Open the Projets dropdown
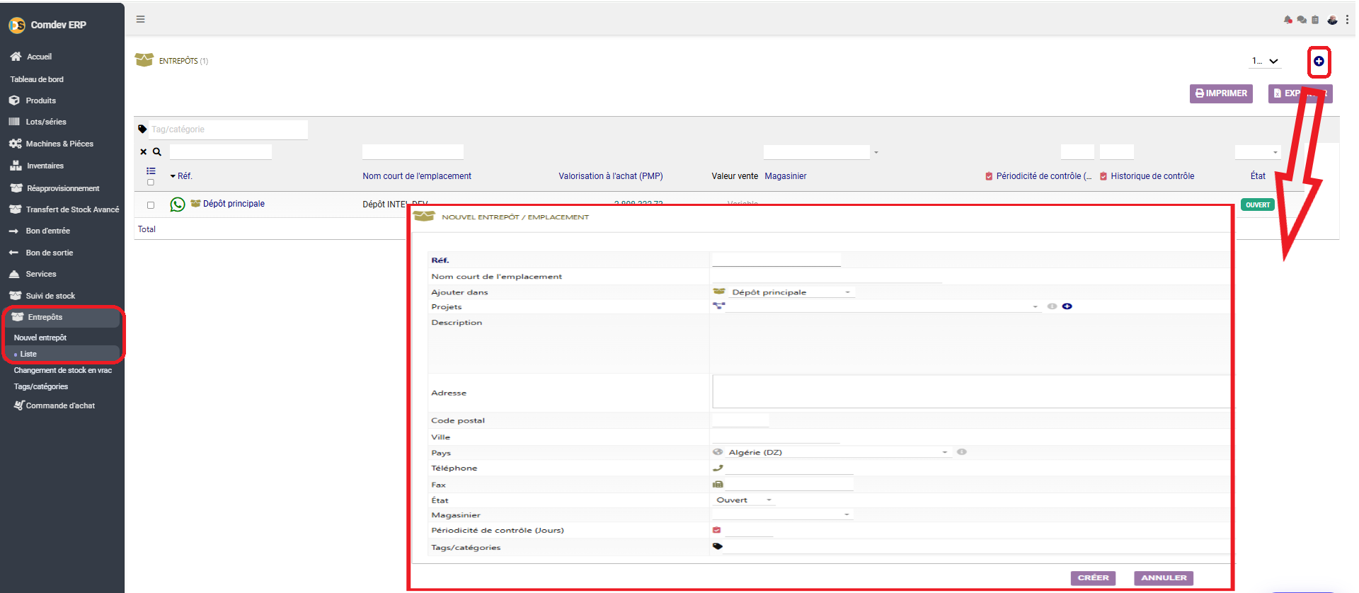1359x593 pixels. tap(882, 306)
